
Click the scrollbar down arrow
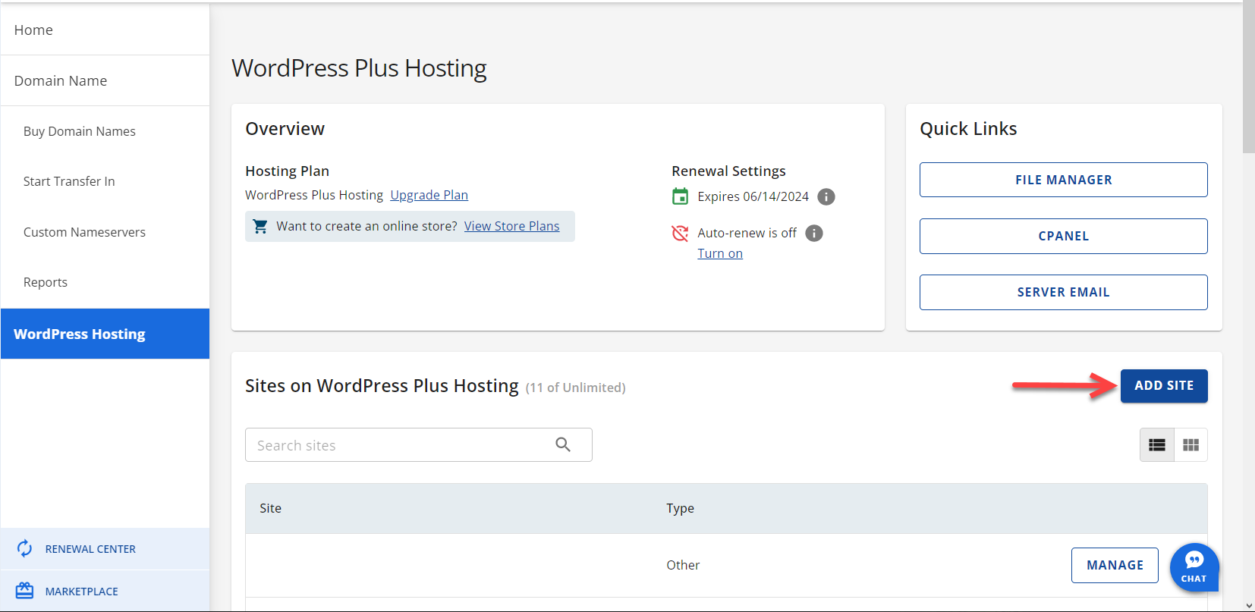tap(1249, 605)
